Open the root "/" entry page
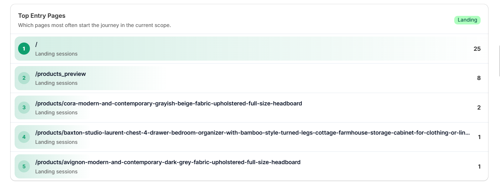Viewport: 500px width, 187px height. pyautogui.click(x=36, y=44)
